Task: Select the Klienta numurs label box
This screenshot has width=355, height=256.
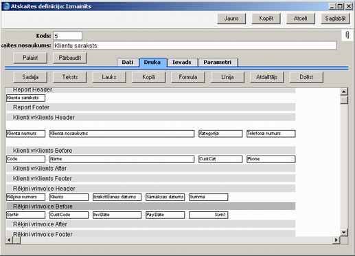Action: (x=26, y=134)
